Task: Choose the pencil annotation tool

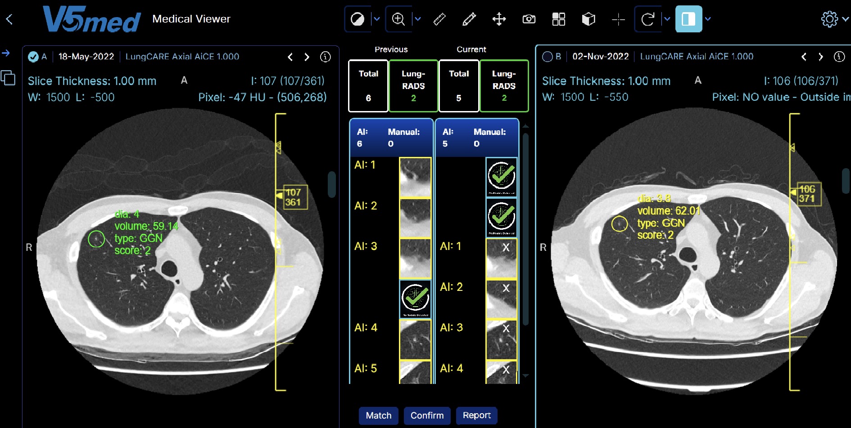Action: click(x=469, y=19)
